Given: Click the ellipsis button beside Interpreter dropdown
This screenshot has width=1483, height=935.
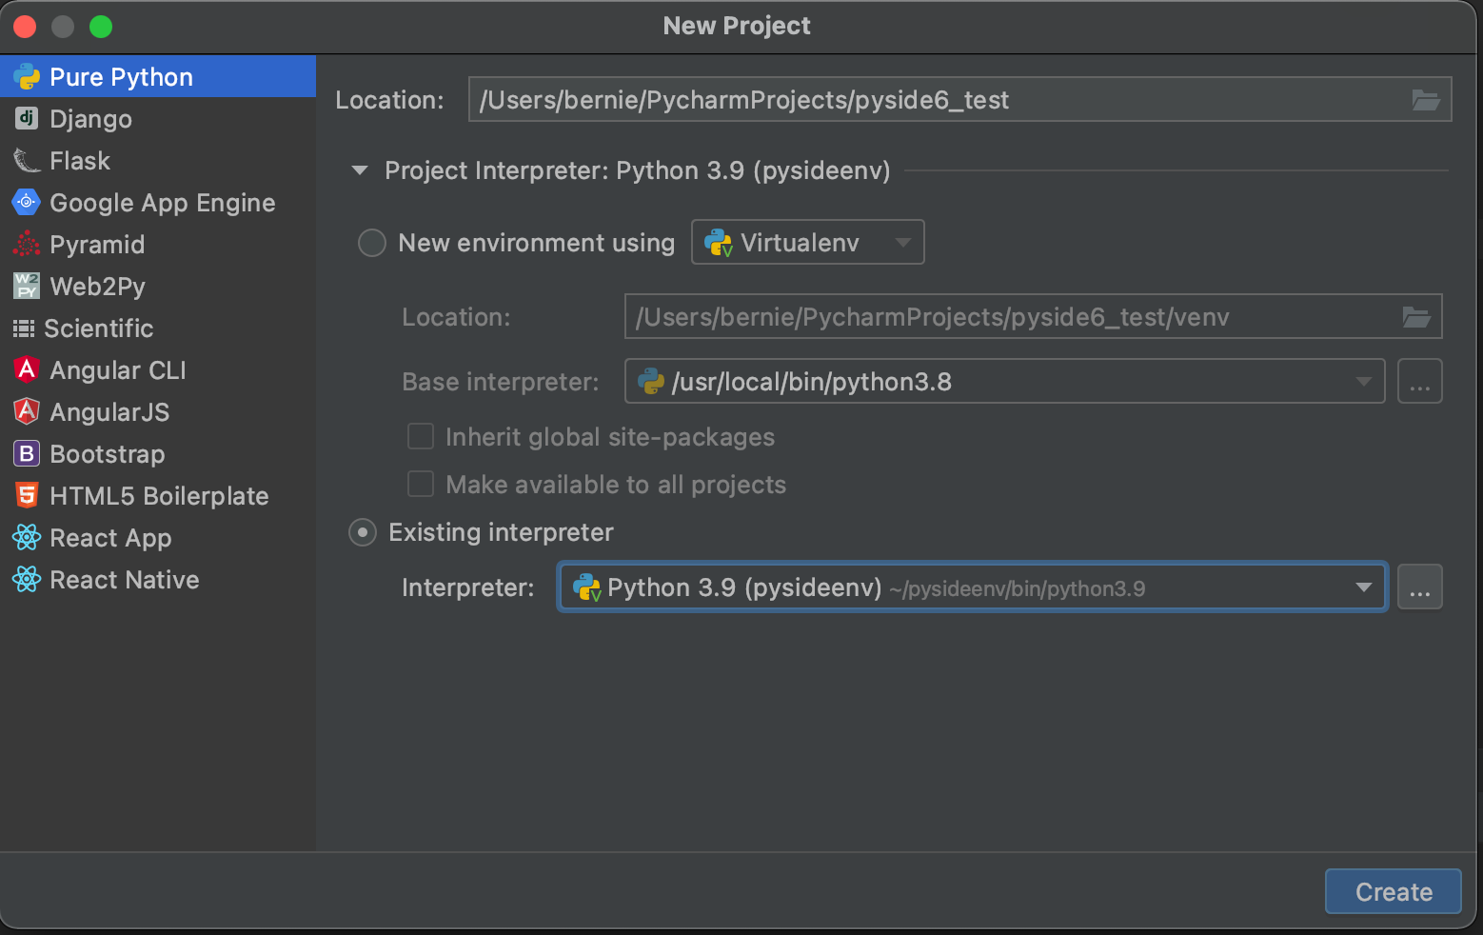Looking at the screenshot, I should (x=1419, y=587).
